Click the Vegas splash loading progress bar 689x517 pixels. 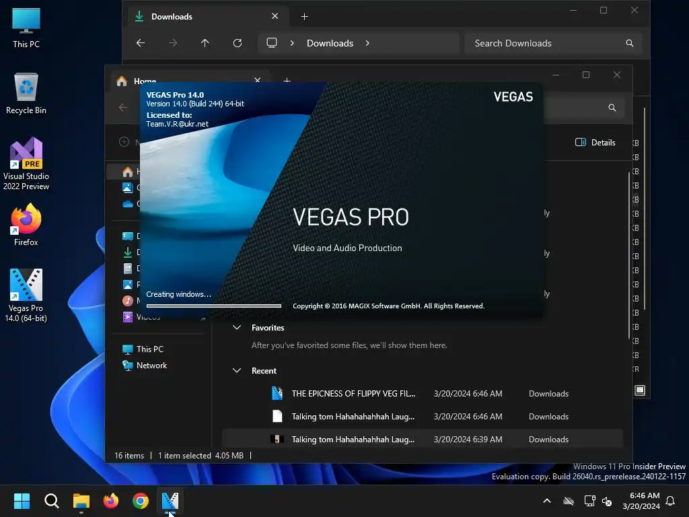pyautogui.click(x=214, y=306)
